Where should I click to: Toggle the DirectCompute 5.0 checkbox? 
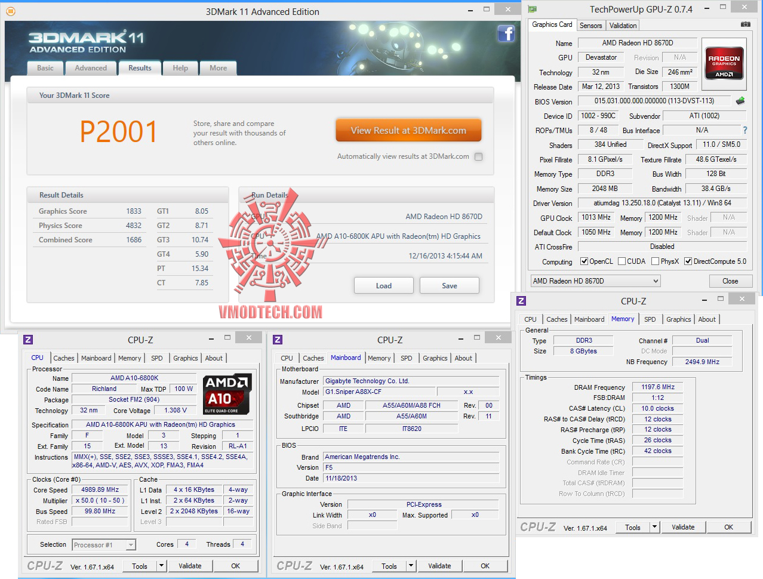tap(688, 261)
